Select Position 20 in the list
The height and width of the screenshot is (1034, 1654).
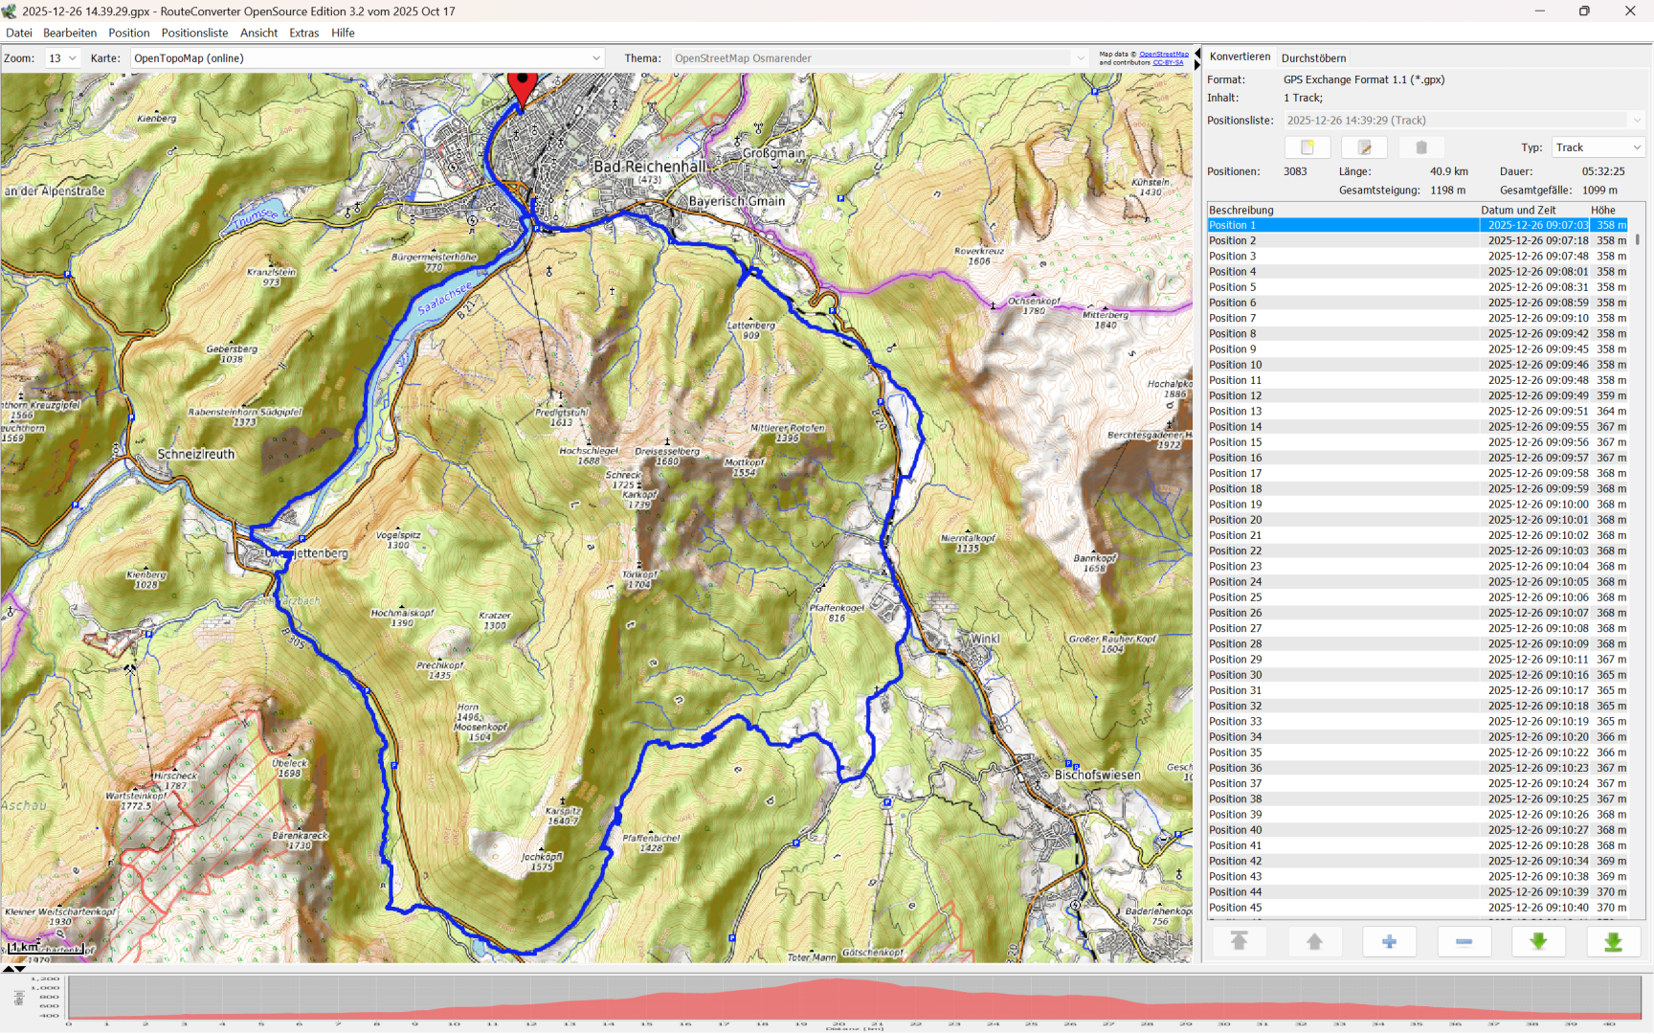1235,520
